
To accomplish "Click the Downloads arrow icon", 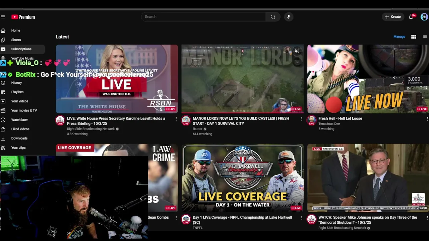I will coord(3,138).
